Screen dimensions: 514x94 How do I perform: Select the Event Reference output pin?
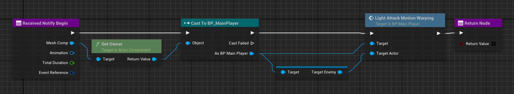pyautogui.click(x=72, y=73)
